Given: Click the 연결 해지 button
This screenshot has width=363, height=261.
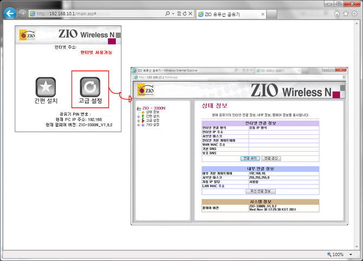Looking at the screenshot, I should click(250, 159).
